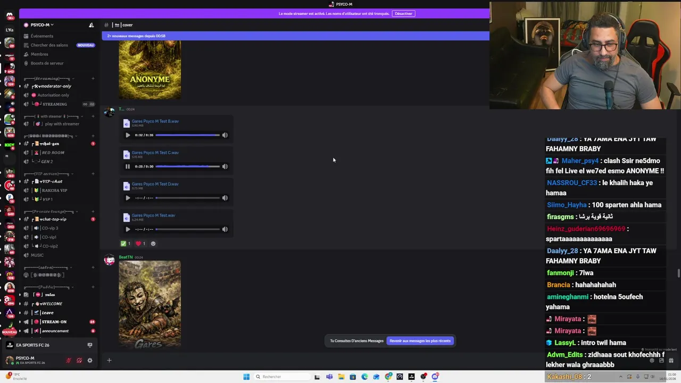Open File Explorer from the taskbar
Image resolution: width=681 pixels, height=383 pixels.
click(341, 377)
